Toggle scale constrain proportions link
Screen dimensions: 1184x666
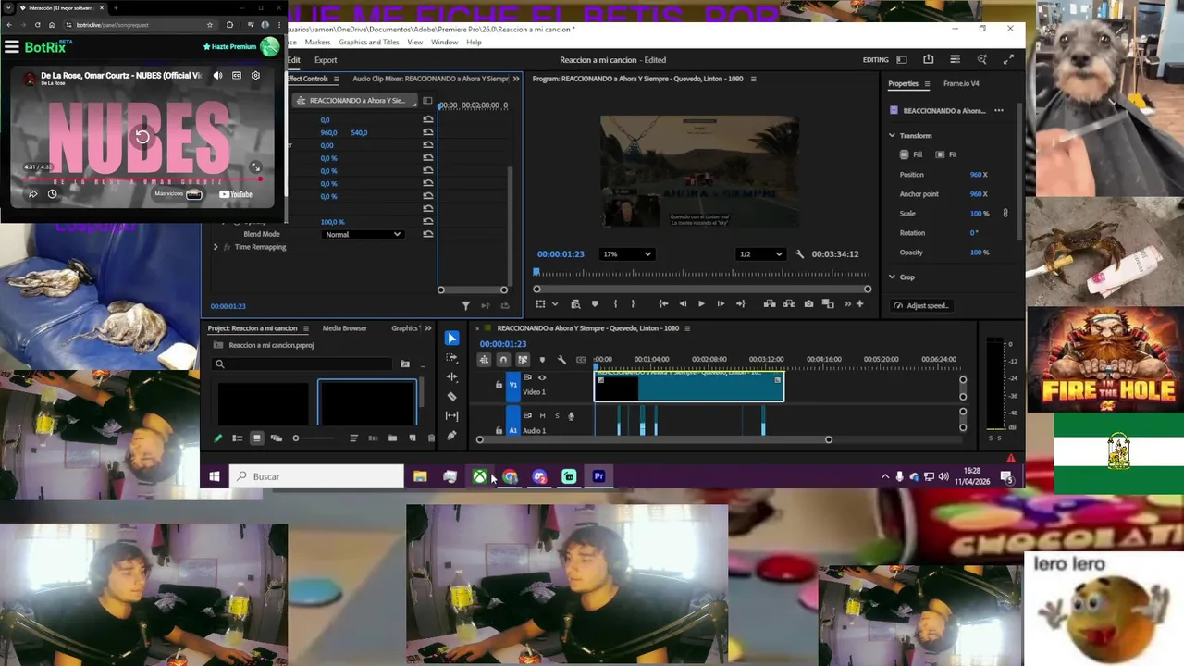[x=1005, y=214]
